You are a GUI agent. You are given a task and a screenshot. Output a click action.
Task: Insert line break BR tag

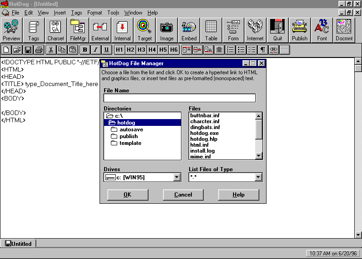click(274, 50)
